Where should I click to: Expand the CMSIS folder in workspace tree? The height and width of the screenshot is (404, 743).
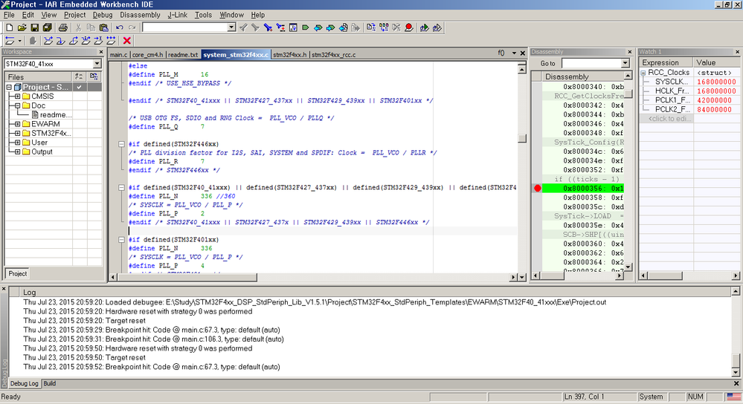pos(18,96)
